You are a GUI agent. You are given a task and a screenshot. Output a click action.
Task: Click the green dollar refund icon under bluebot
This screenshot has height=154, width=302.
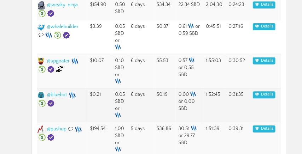click(42, 103)
